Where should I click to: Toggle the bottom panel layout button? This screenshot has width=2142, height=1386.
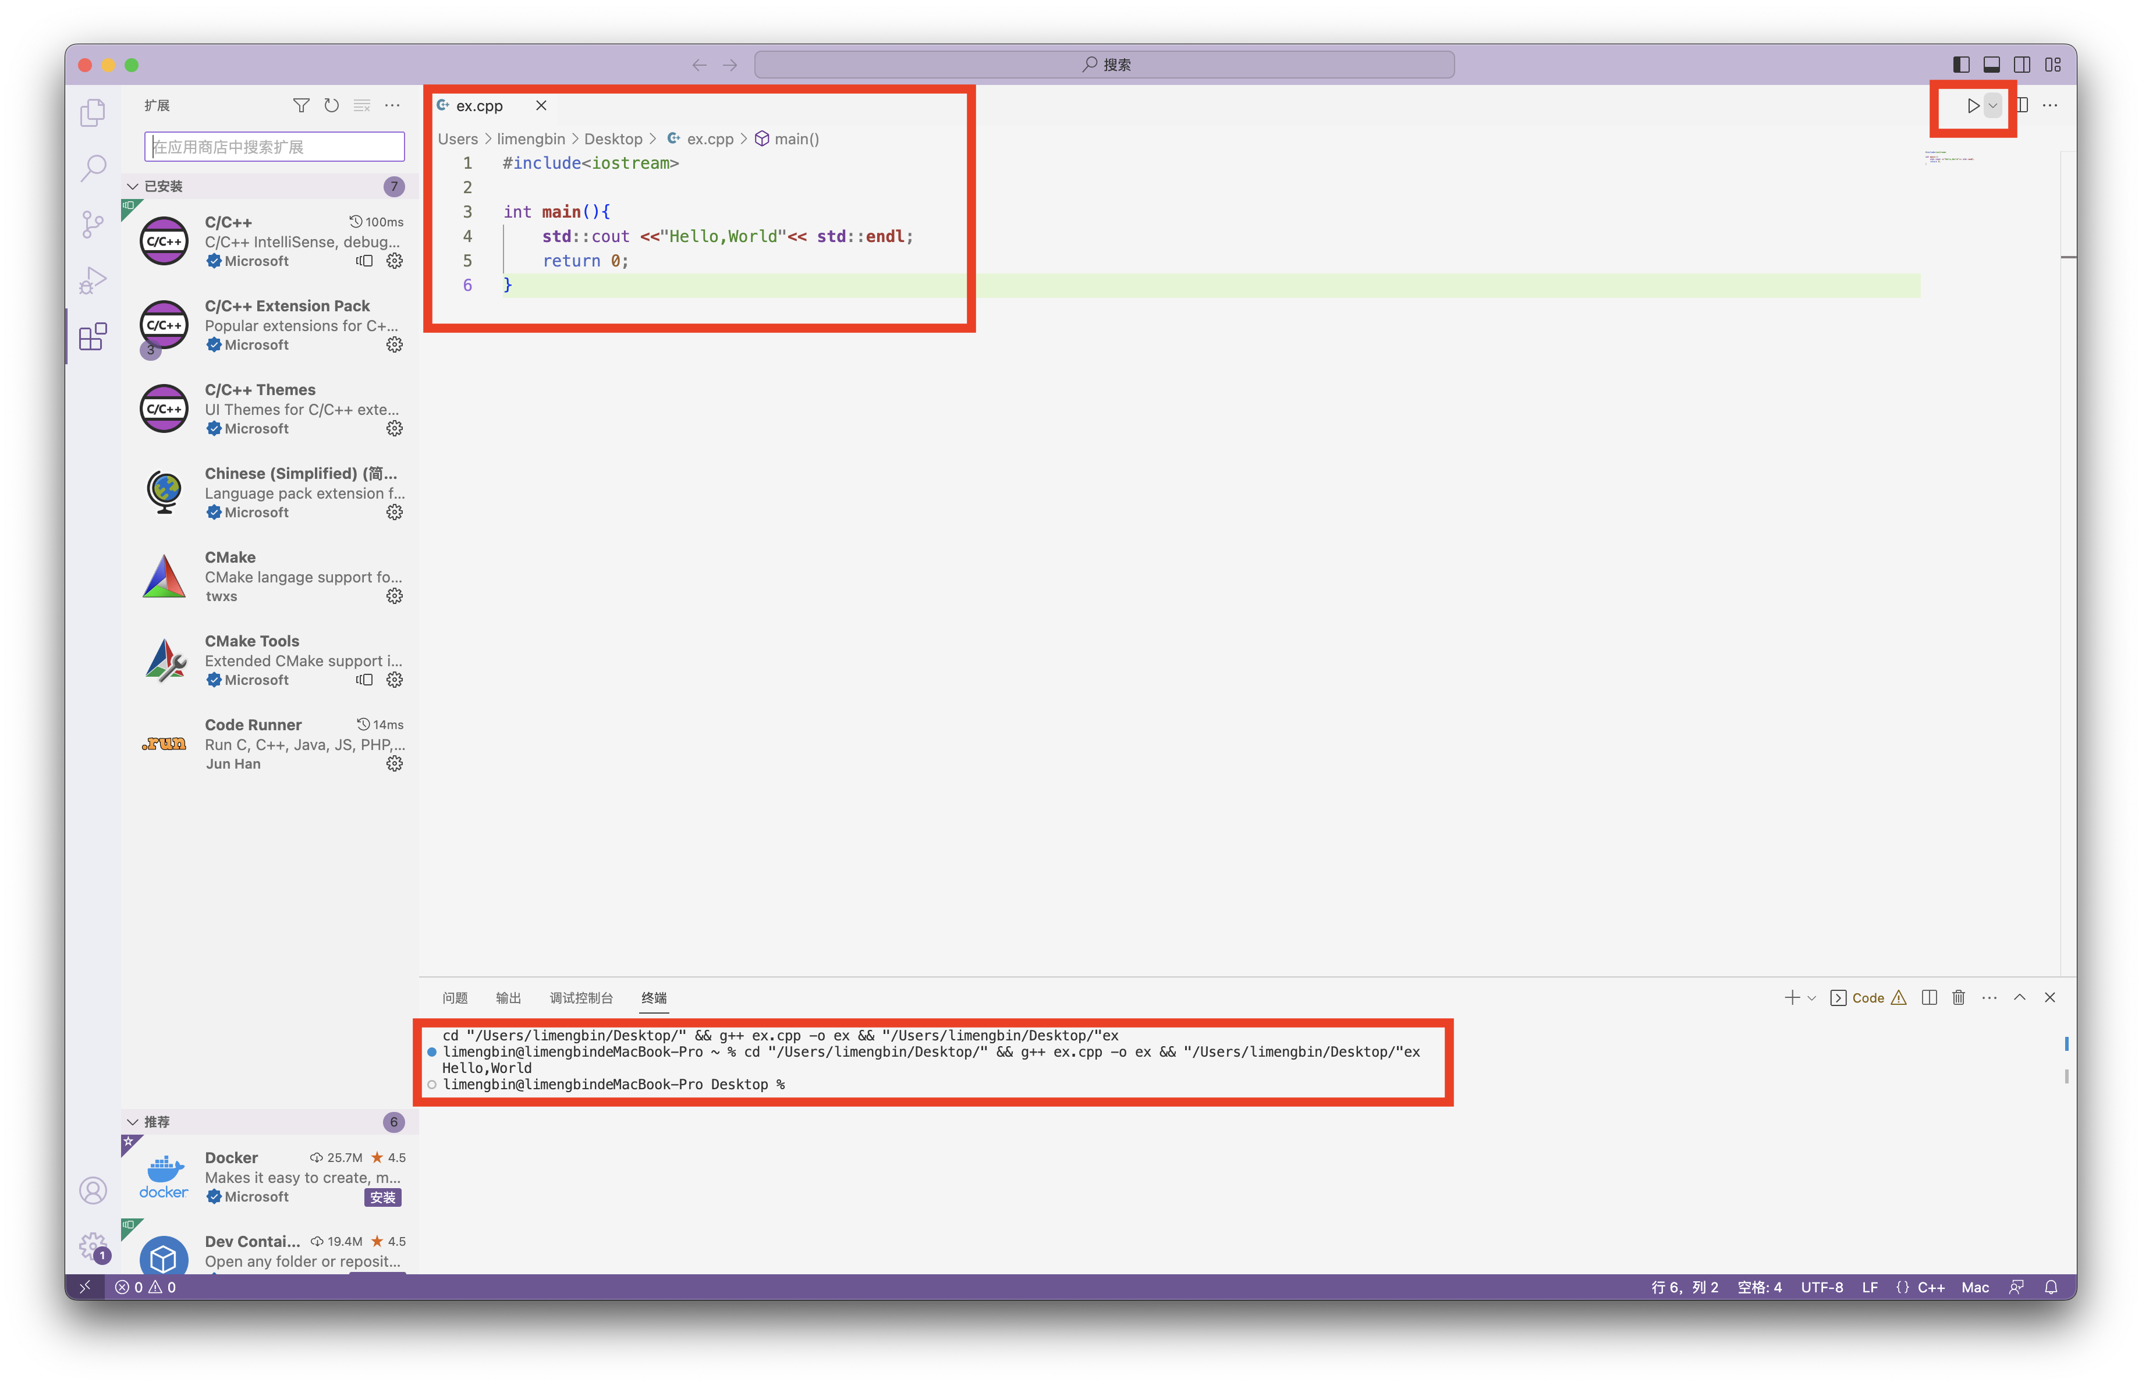pyautogui.click(x=1992, y=65)
